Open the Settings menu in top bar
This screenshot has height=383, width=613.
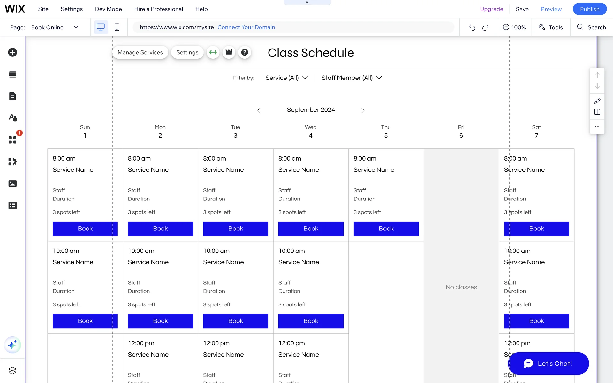[72, 9]
